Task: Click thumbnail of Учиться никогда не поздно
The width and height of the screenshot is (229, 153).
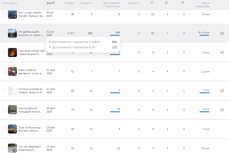Action: pos(12,91)
